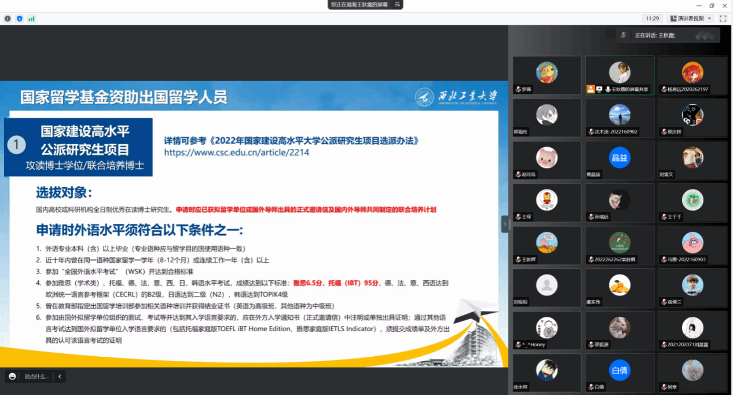Enter full screen mode with corner icon

click(723, 19)
